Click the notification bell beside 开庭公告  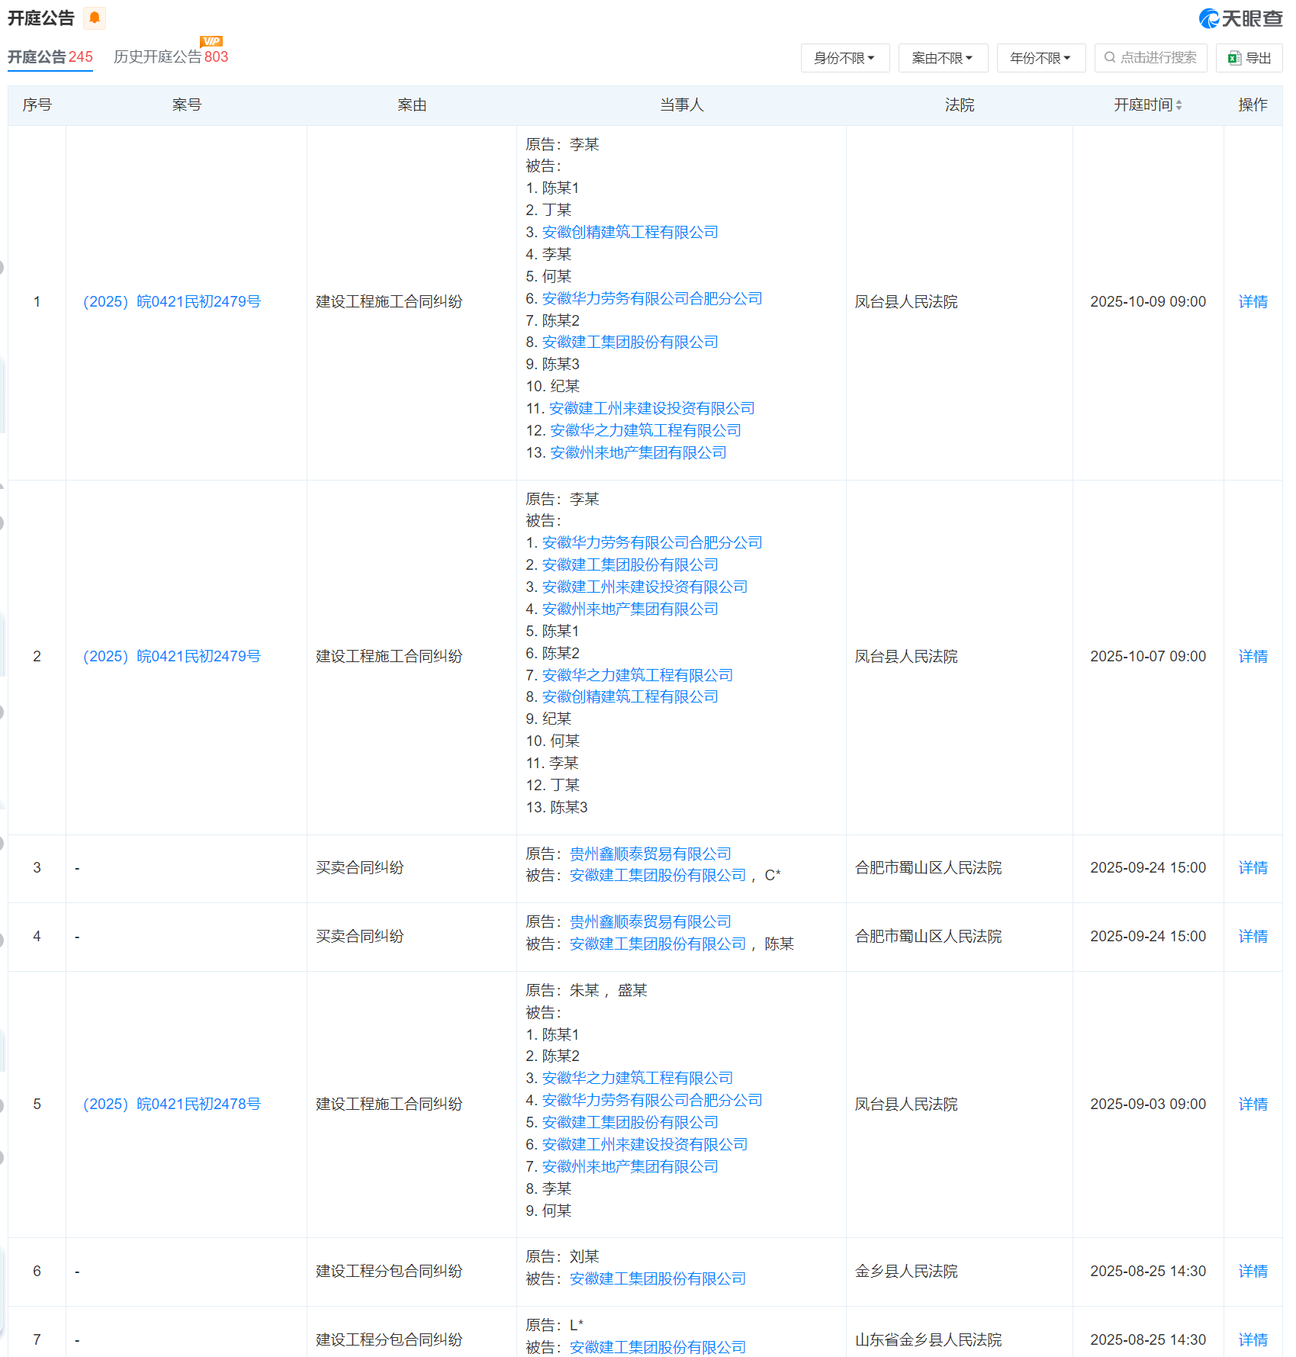pos(94,18)
